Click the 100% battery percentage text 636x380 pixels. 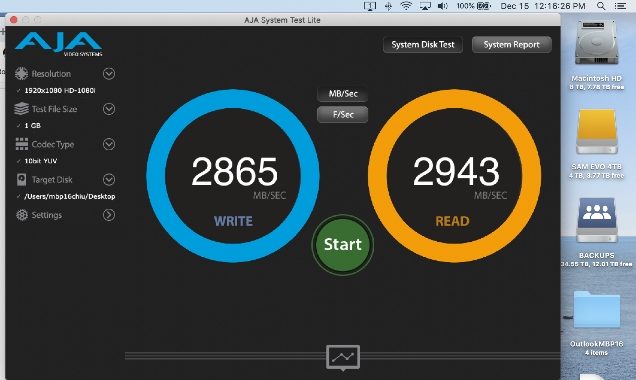tap(465, 6)
